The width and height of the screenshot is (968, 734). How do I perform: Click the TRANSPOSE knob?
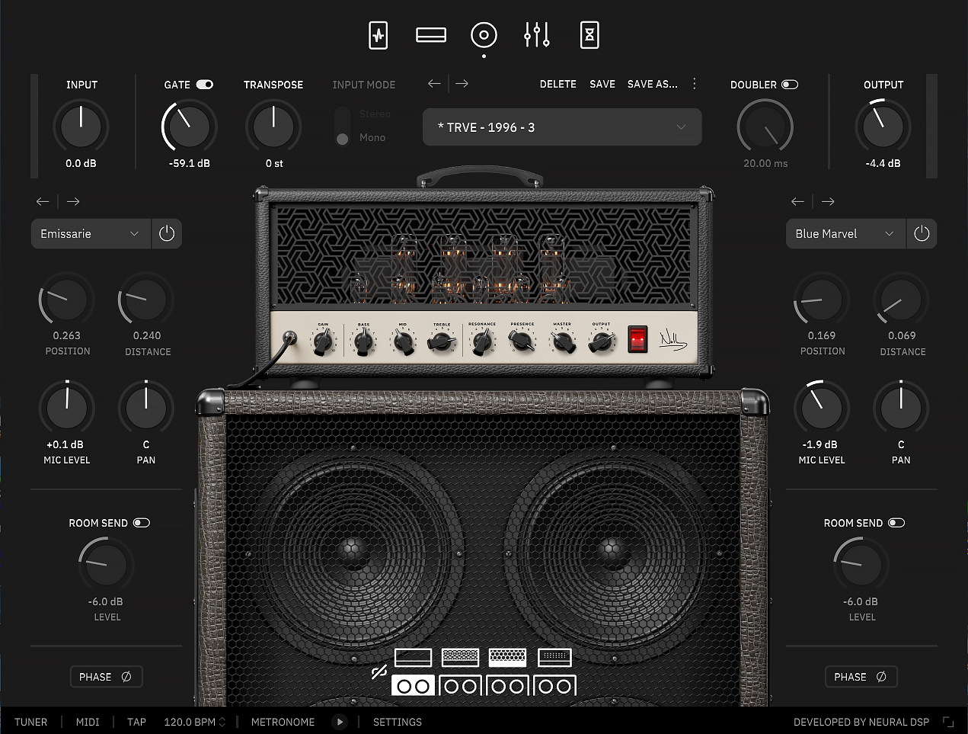pyautogui.click(x=273, y=127)
